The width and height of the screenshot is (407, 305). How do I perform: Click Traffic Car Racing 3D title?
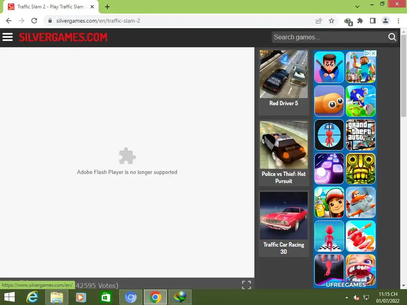pos(284,248)
